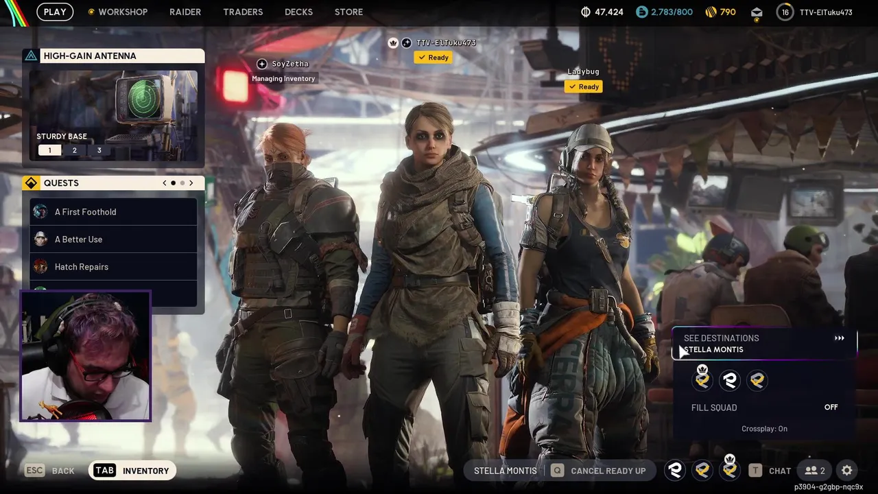The height and width of the screenshot is (494, 878).
Task: Open the Decks tab
Action: [298, 12]
